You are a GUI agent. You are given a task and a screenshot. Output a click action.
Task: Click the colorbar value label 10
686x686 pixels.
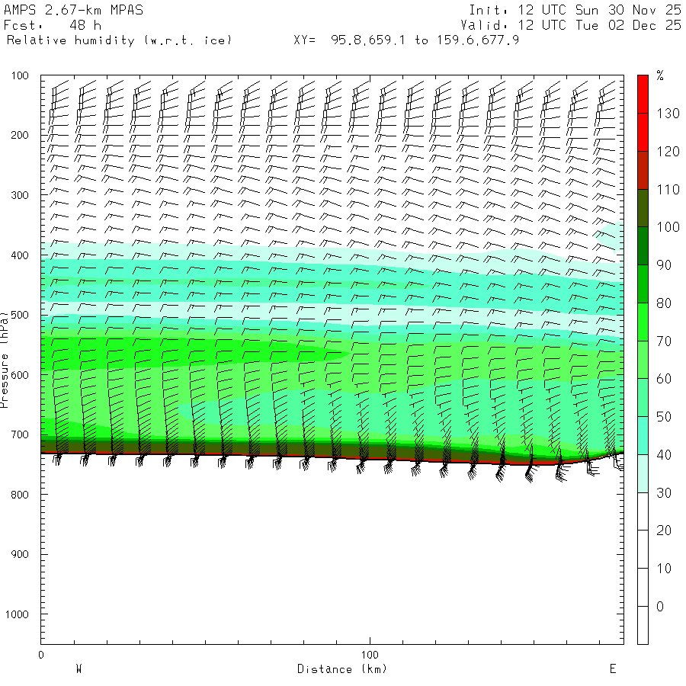pyautogui.click(x=664, y=569)
